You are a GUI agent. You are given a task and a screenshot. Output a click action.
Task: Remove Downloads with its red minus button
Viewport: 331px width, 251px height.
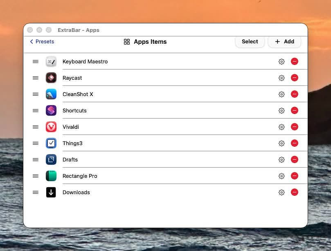[294, 193]
